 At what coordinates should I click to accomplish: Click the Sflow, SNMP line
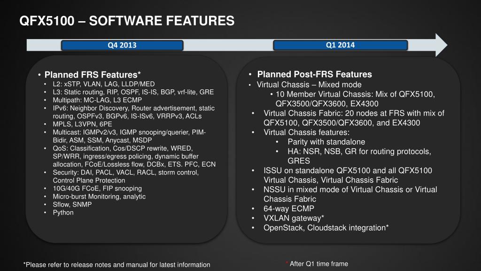(72, 204)
